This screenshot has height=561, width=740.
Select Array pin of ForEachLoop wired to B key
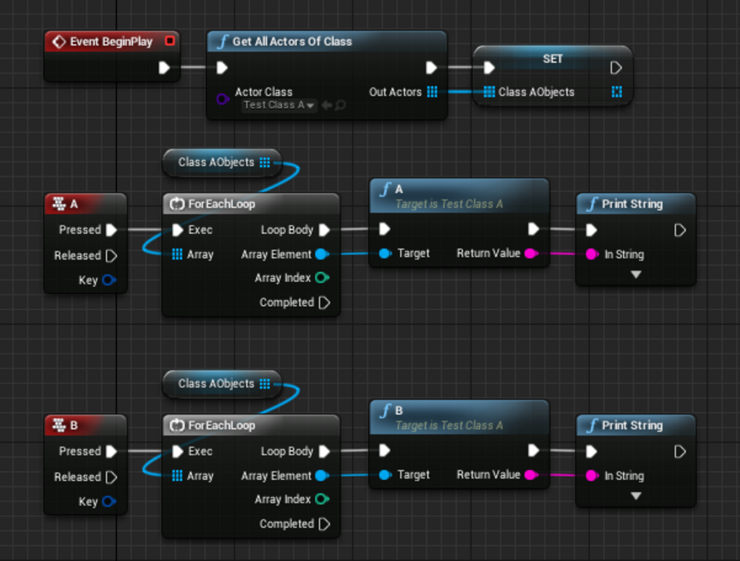tap(178, 476)
